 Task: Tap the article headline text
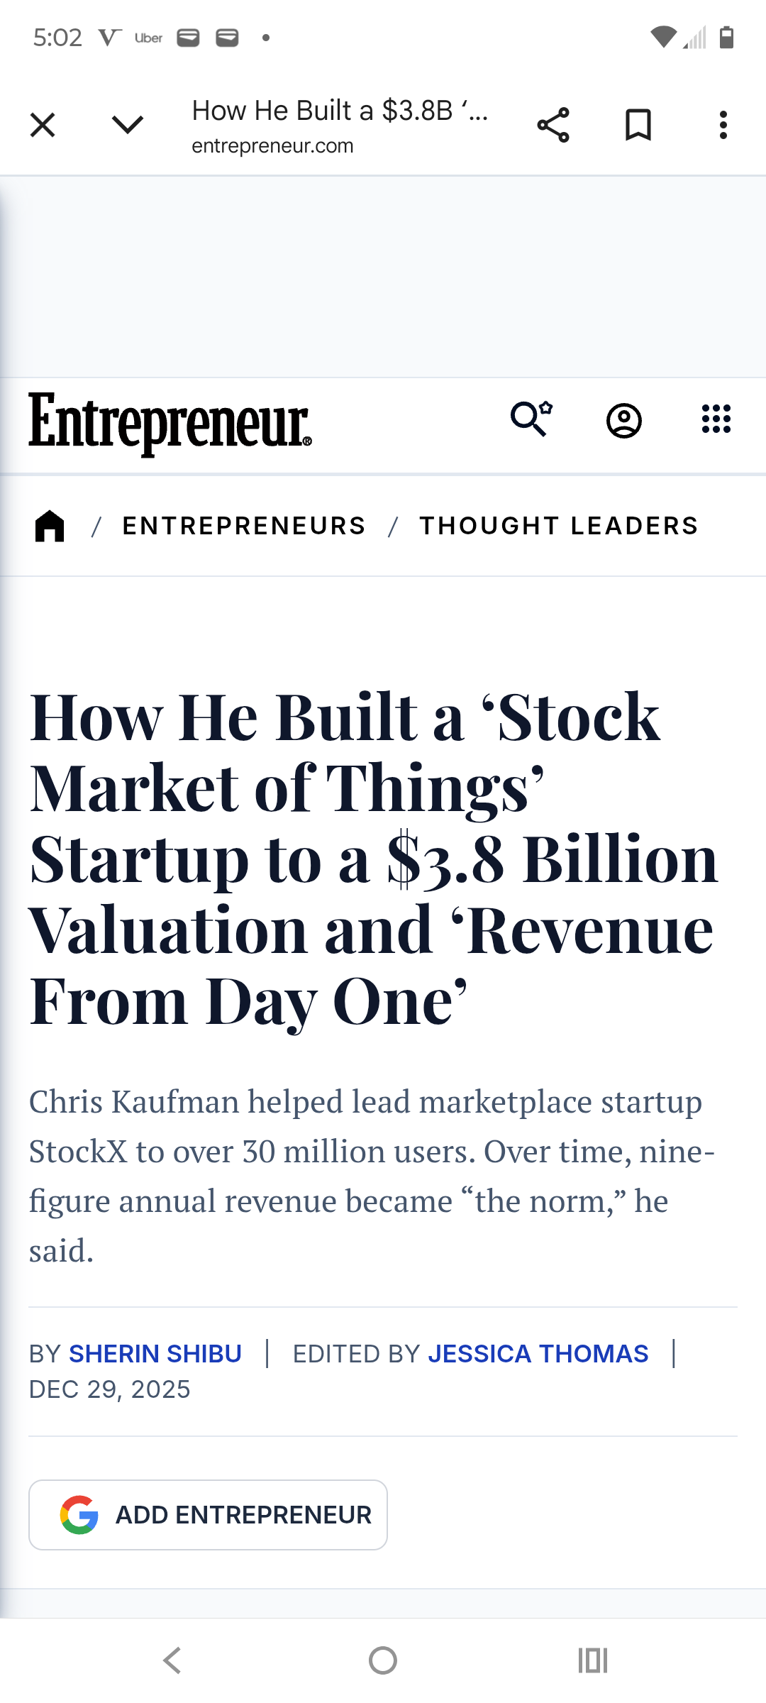pyautogui.click(x=374, y=859)
